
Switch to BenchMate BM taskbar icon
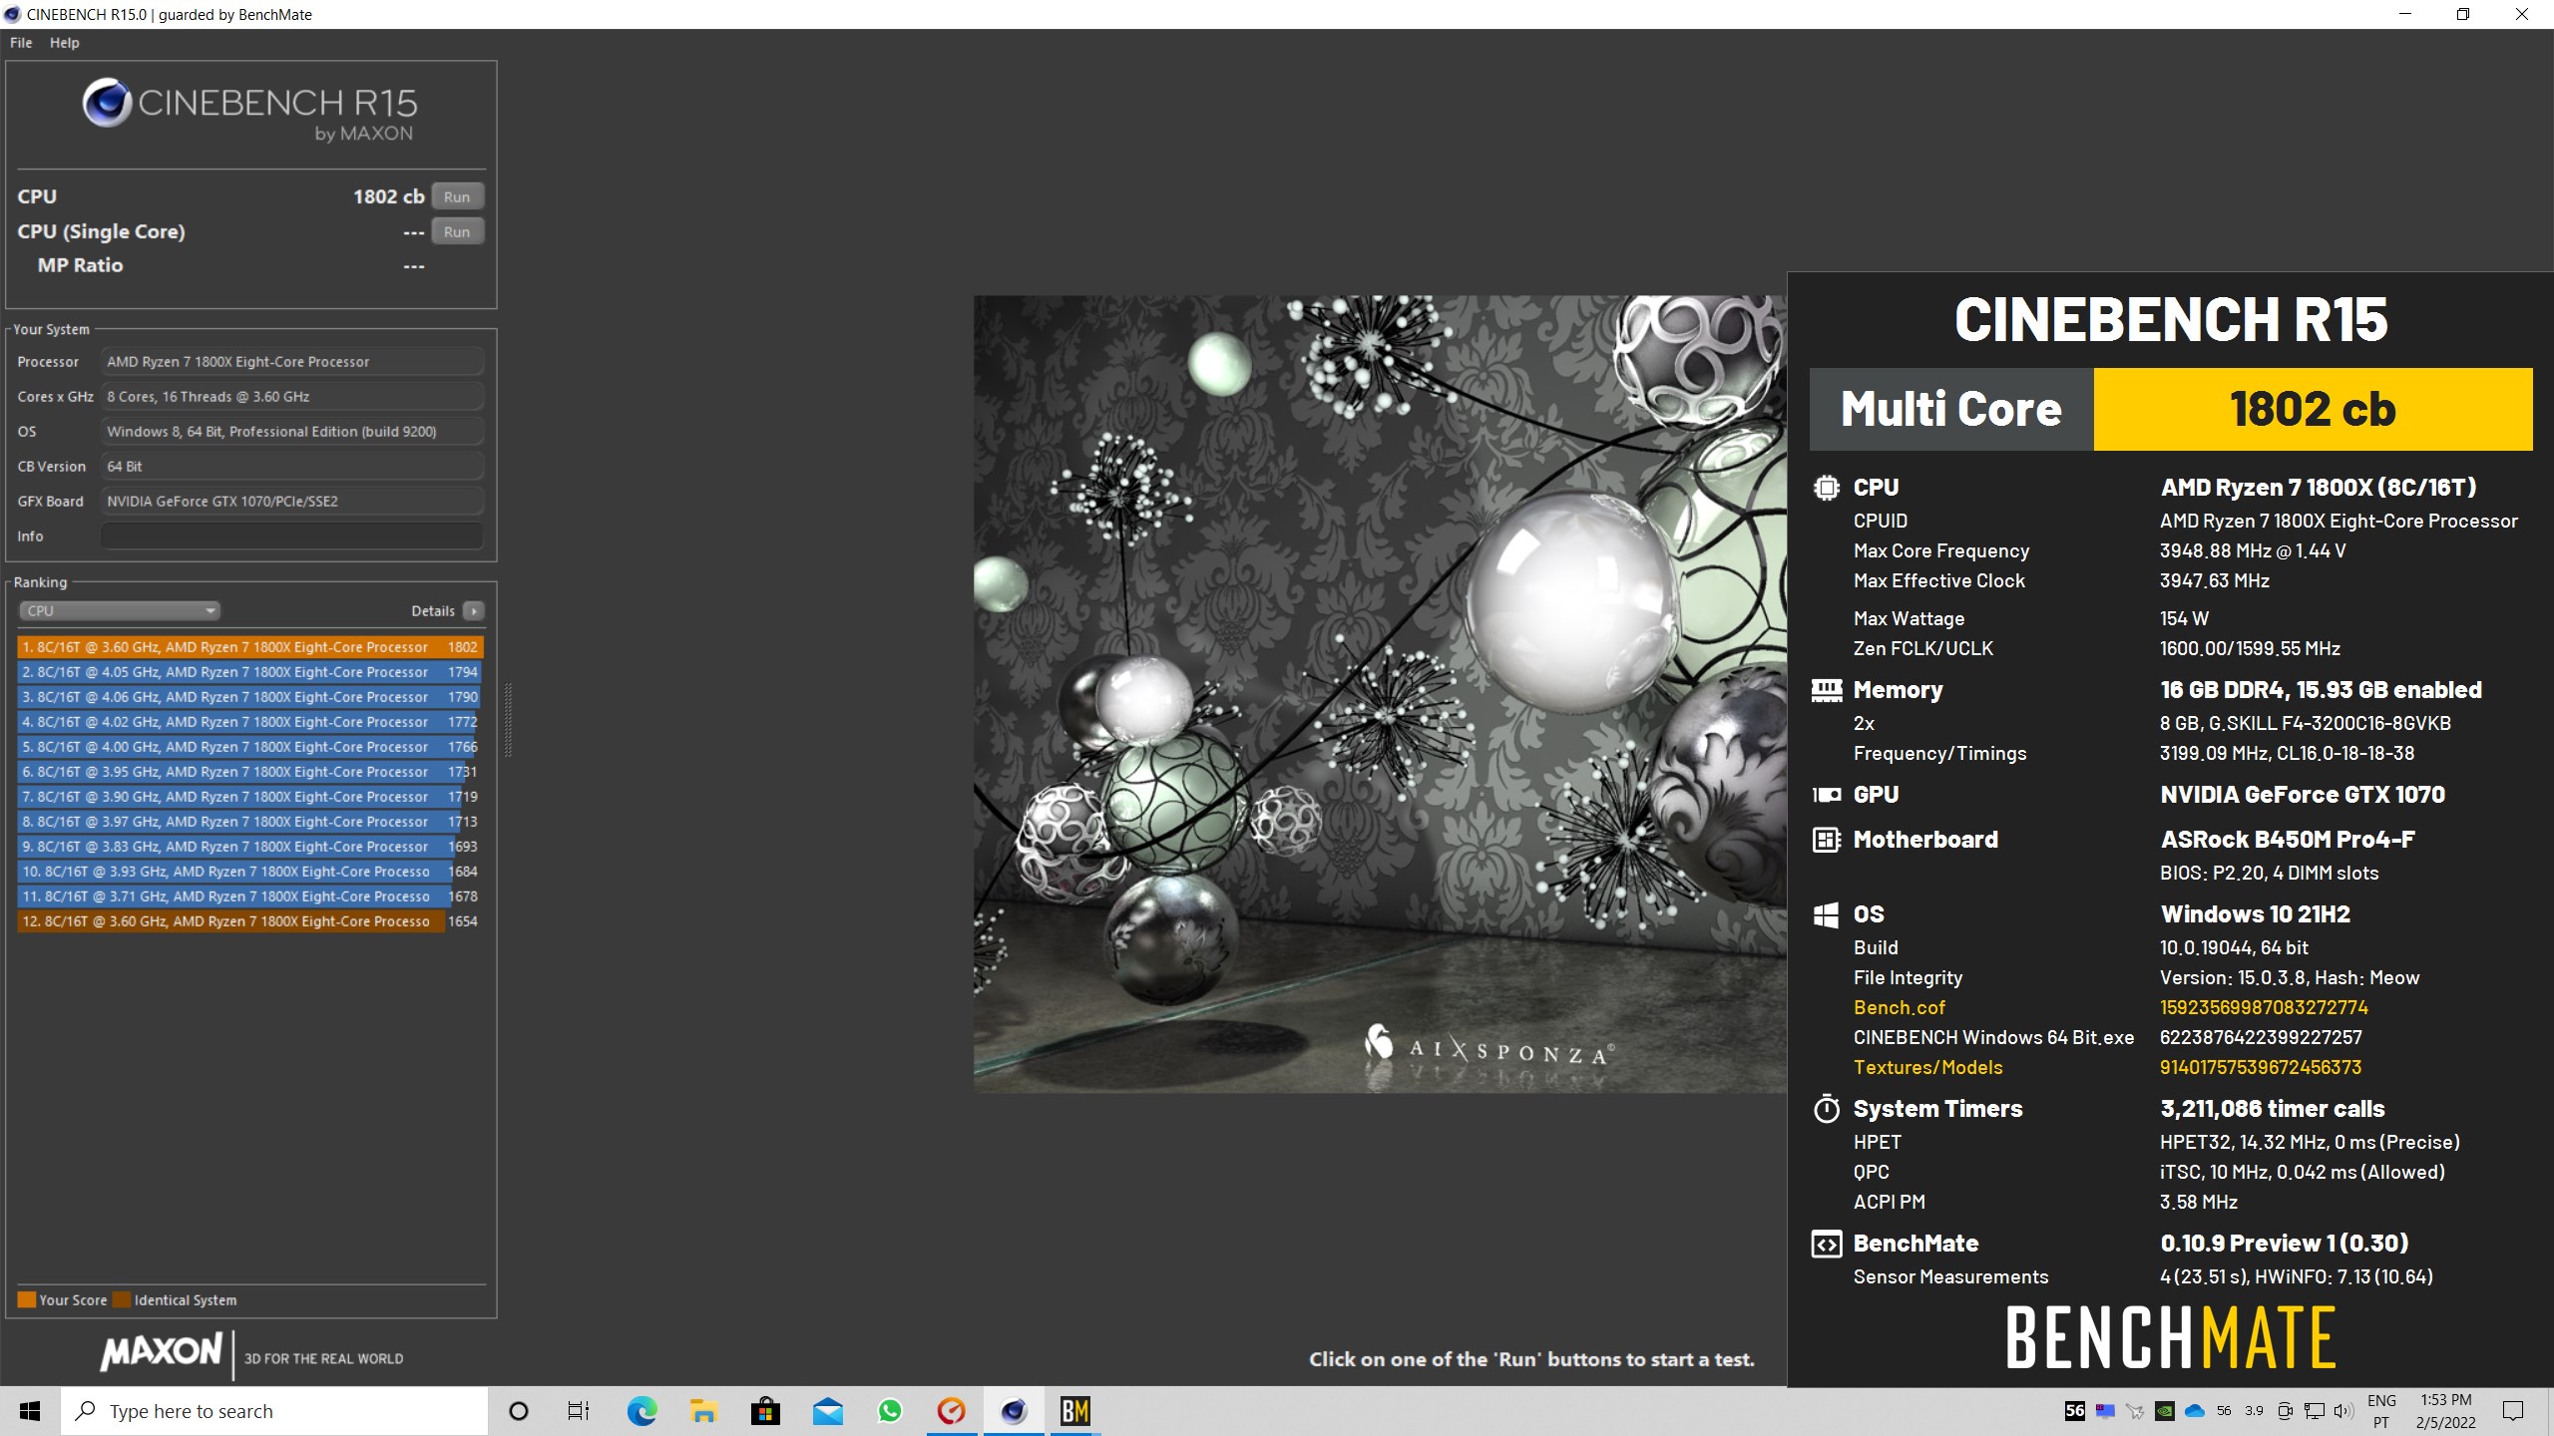[x=1075, y=1411]
